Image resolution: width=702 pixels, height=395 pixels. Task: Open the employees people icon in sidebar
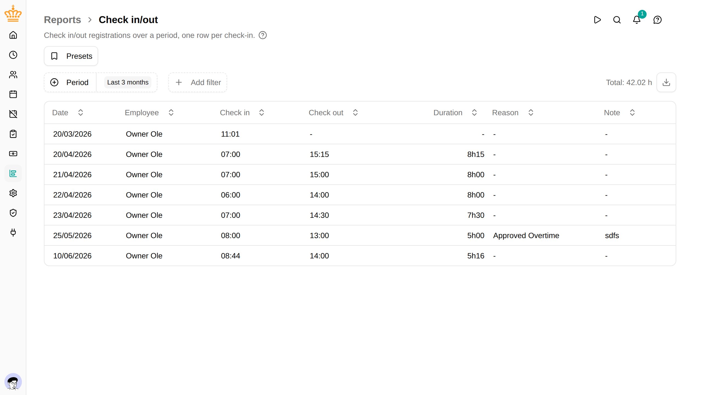(x=13, y=75)
